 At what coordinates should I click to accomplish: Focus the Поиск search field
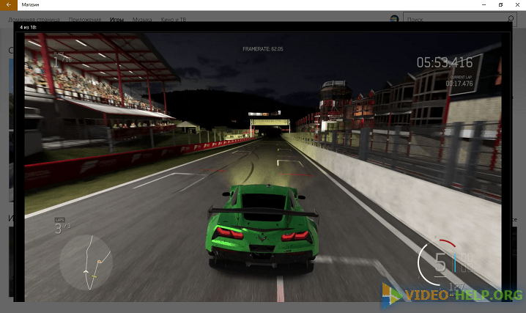coord(456,19)
